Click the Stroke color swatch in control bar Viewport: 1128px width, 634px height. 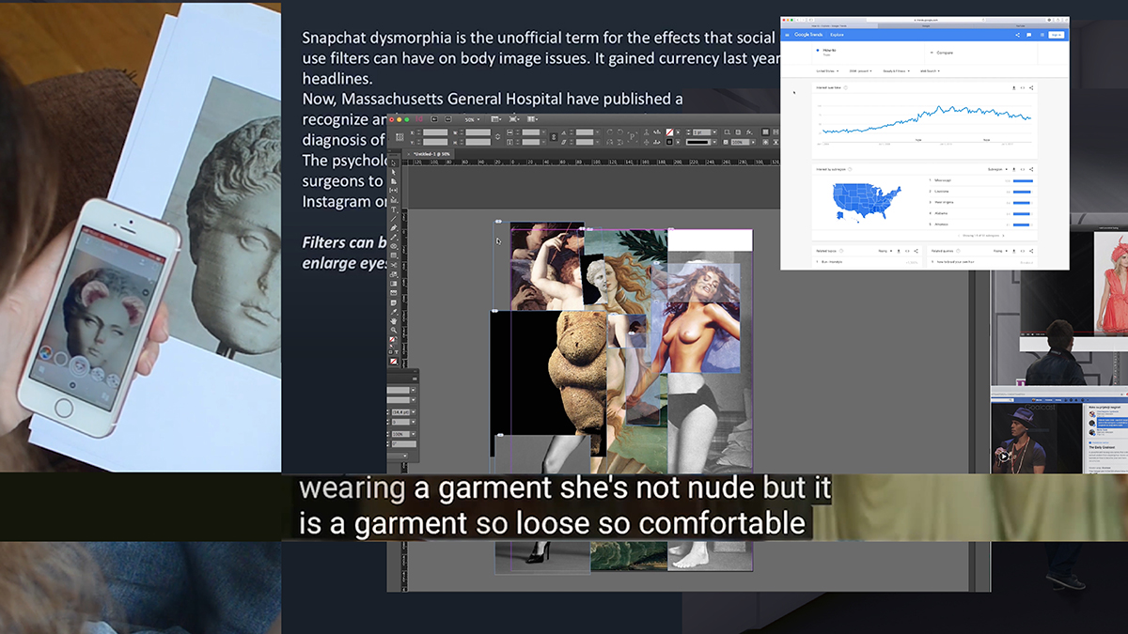(x=668, y=142)
